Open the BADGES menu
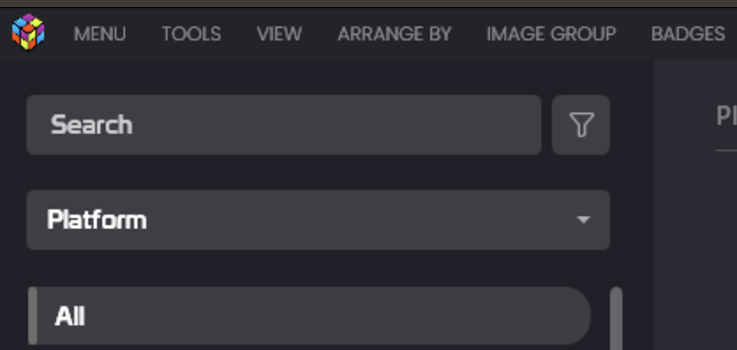 (689, 33)
